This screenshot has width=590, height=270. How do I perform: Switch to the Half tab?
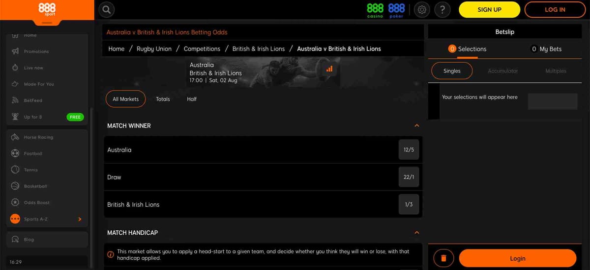pos(192,99)
